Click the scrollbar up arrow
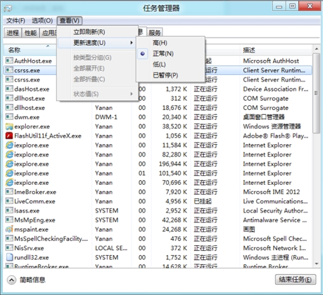 (317, 49)
